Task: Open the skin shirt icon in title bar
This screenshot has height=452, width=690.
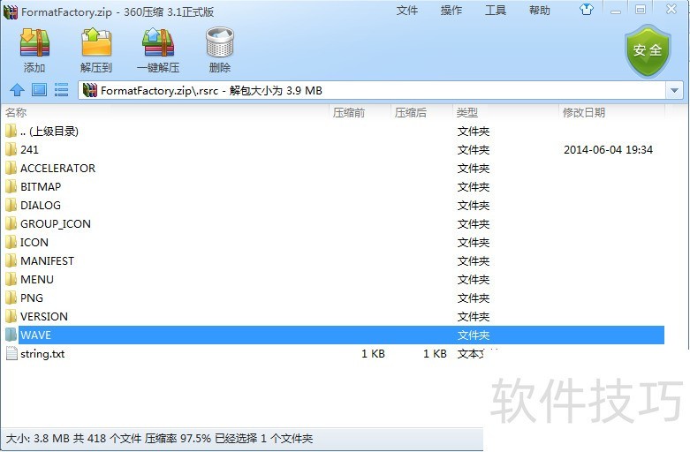Action: [x=586, y=9]
